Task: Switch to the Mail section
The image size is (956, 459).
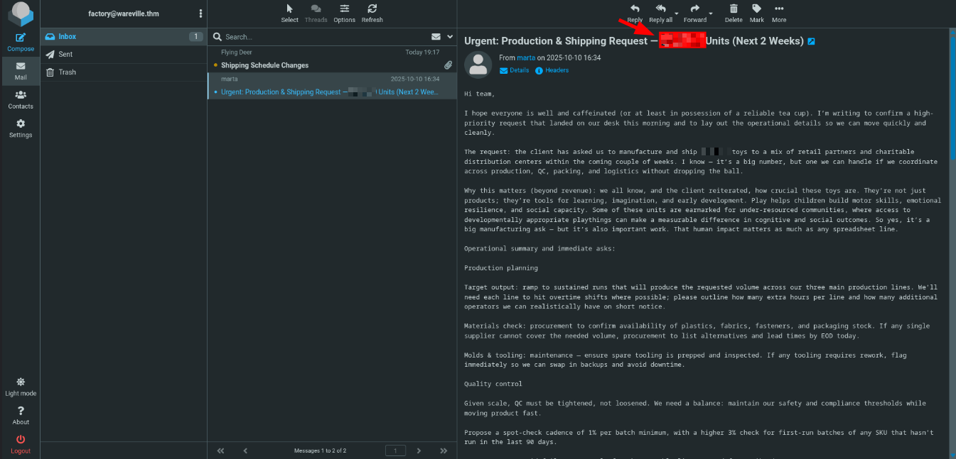Action: (x=21, y=71)
